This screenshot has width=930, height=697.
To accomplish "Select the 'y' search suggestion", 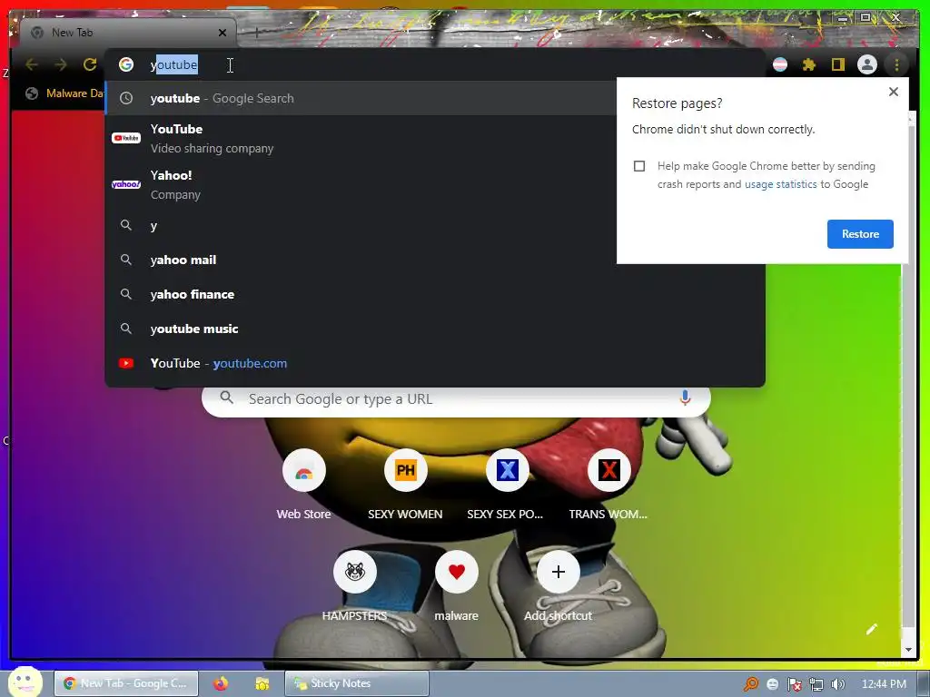I will 361,225.
